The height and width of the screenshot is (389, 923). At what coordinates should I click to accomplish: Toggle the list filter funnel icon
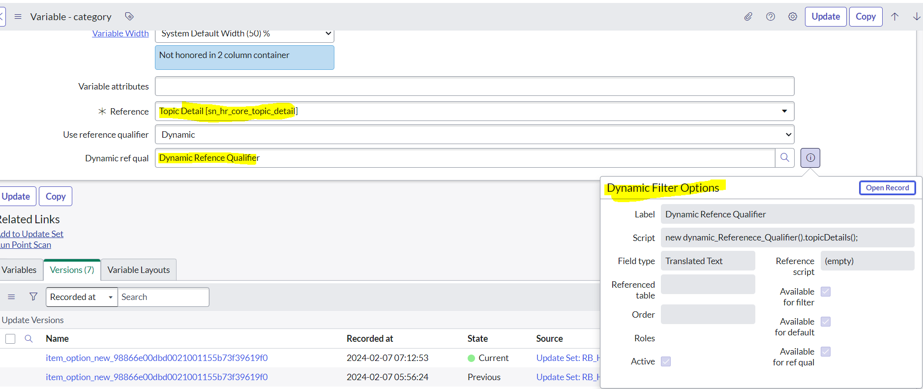(x=33, y=297)
